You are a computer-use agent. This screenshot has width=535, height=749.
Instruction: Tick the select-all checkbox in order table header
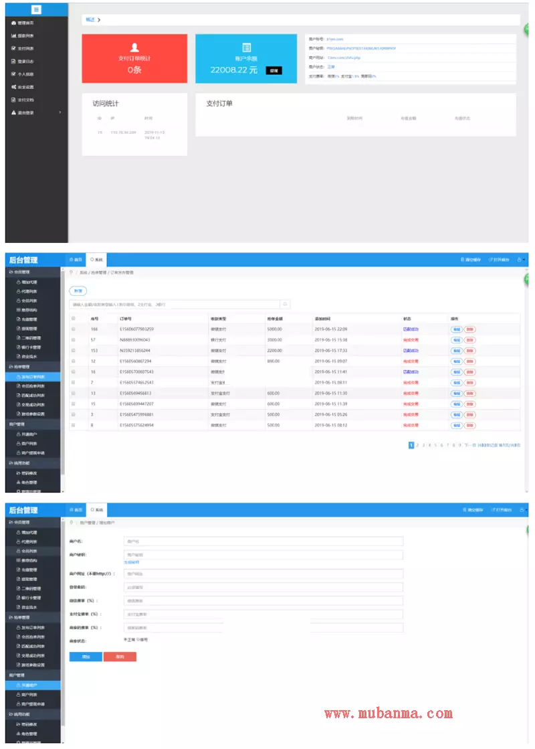74,319
